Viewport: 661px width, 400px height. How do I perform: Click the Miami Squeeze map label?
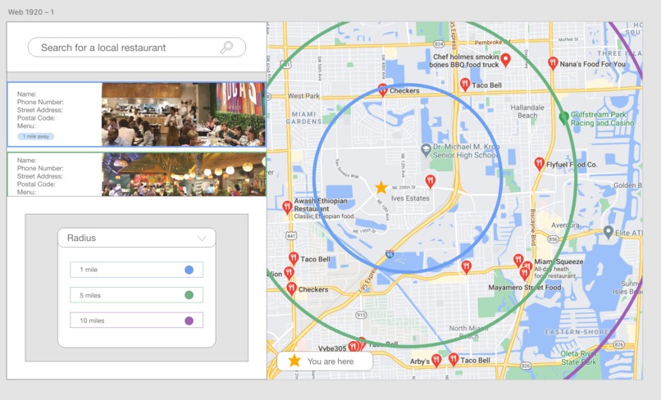[x=558, y=261]
